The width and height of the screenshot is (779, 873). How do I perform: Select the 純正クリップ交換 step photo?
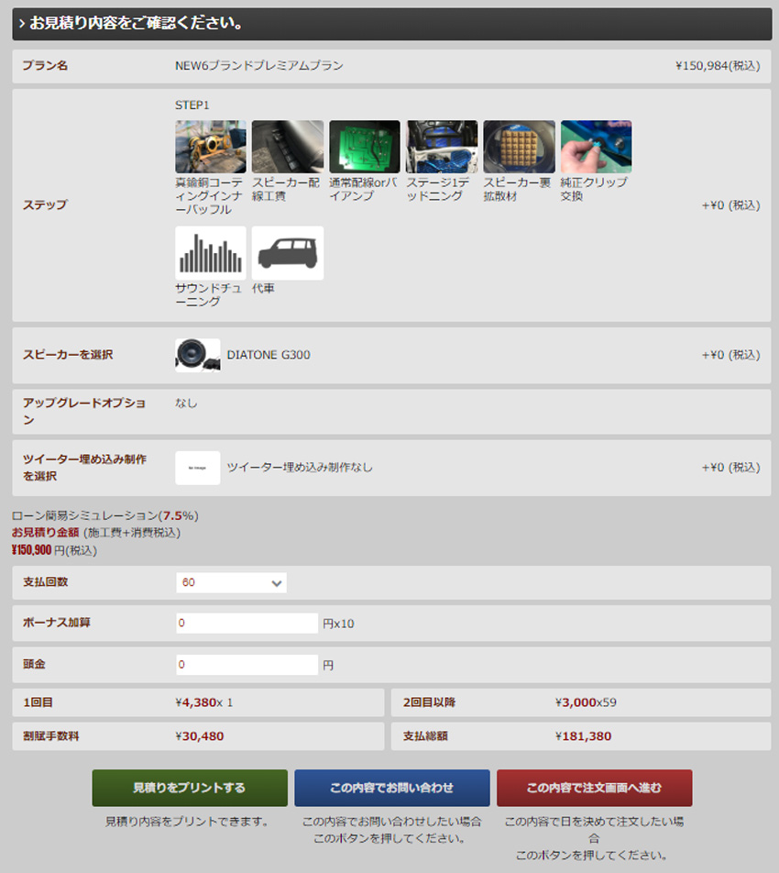(x=596, y=147)
